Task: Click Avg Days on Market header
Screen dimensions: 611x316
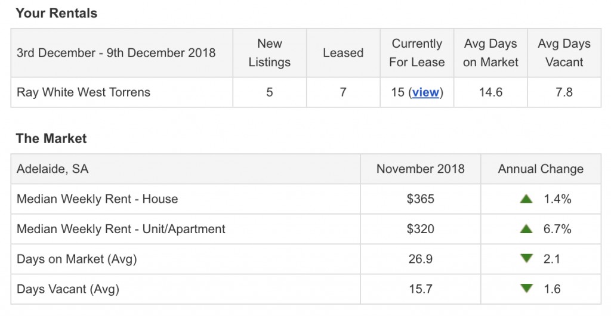Action: pyautogui.click(x=490, y=53)
